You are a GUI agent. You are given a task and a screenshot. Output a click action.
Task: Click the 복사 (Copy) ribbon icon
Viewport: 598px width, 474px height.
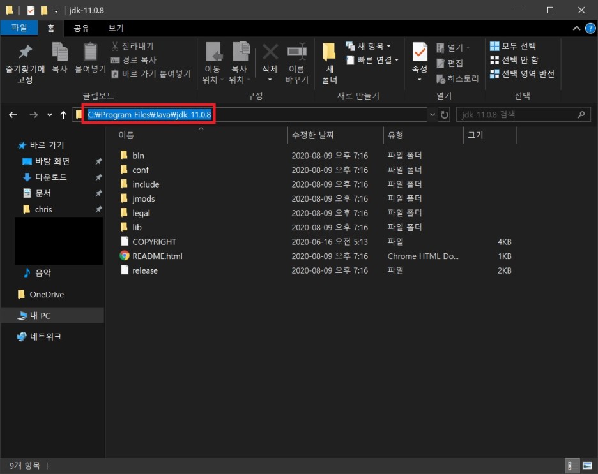tap(59, 57)
